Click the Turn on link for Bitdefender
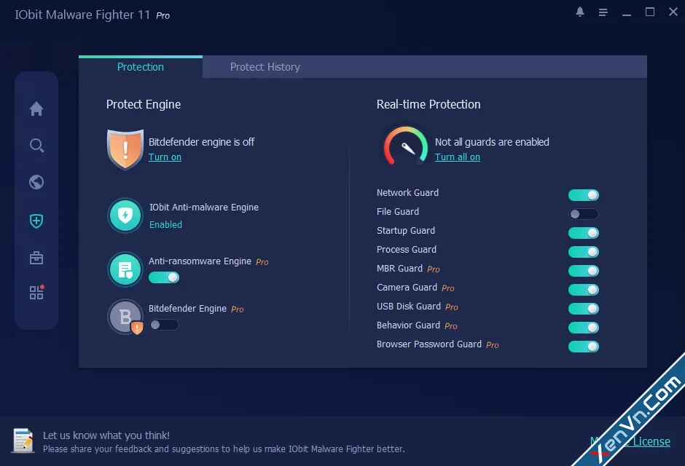This screenshot has height=466, width=685. [165, 157]
